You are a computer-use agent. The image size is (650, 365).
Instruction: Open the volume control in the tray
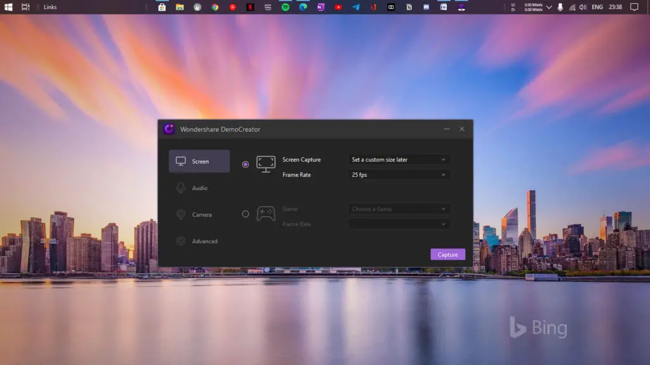pyautogui.click(x=583, y=7)
